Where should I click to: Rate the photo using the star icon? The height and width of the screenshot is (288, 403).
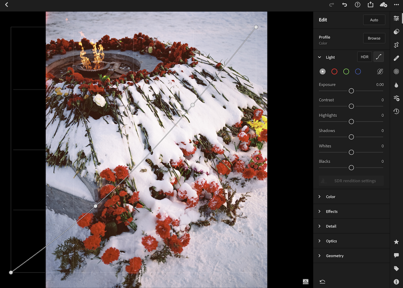click(x=396, y=241)
